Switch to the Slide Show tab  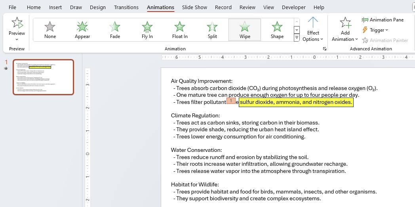click(194, 8)
